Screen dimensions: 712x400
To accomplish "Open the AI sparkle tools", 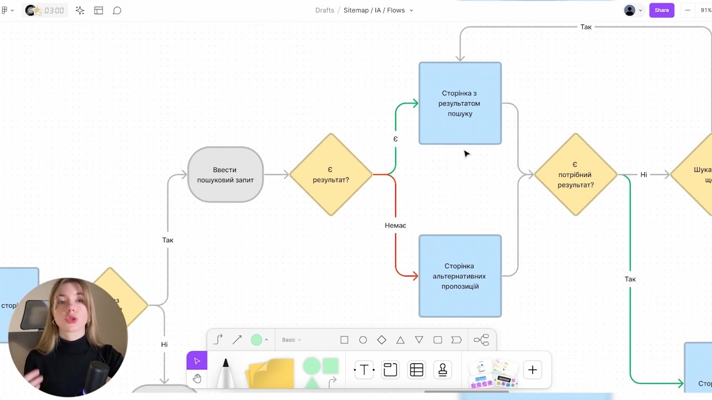I will click(80, 11).
